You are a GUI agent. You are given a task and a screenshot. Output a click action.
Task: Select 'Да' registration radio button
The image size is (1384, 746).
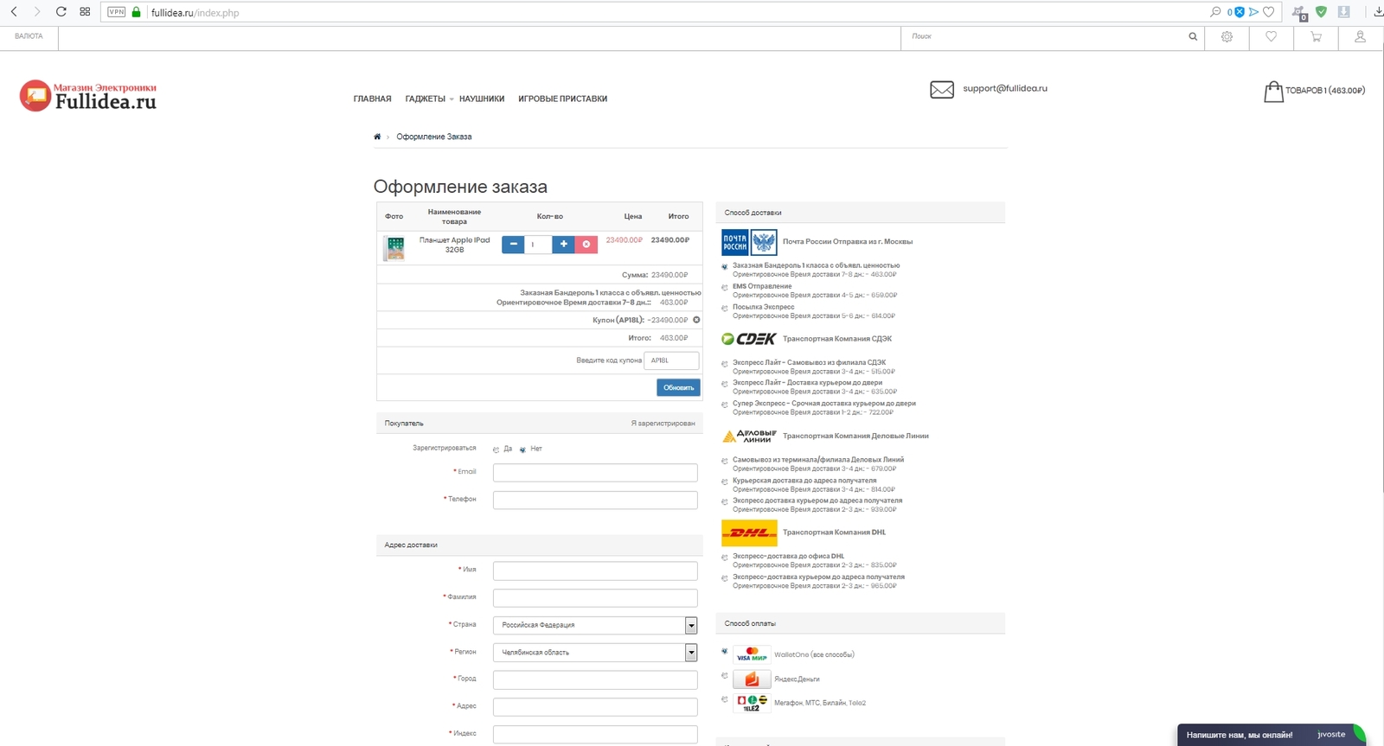[496, 450]
